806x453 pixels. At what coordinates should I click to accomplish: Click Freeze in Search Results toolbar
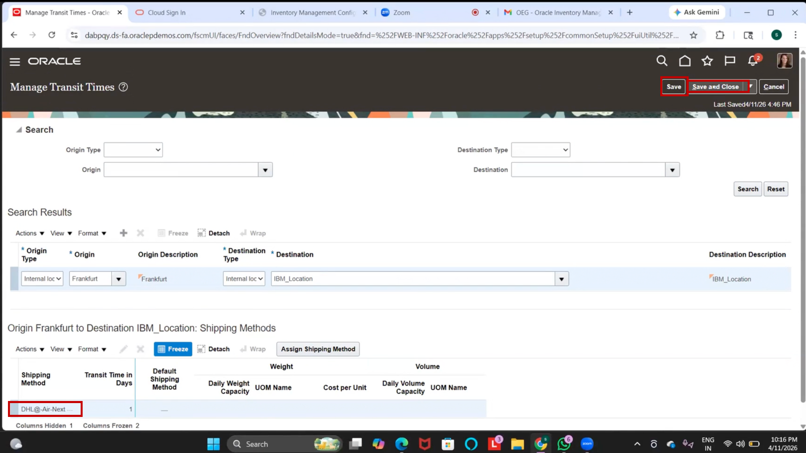pos(173,233)
